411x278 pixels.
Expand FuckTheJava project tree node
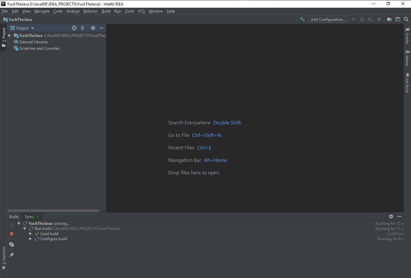pyautogui.click(x=10, y=36)
